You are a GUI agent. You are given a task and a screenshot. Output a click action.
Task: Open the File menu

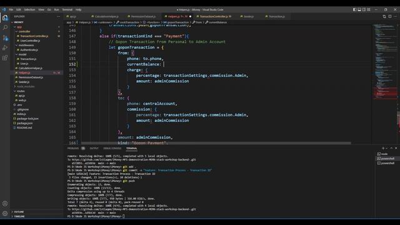point(11,9)
